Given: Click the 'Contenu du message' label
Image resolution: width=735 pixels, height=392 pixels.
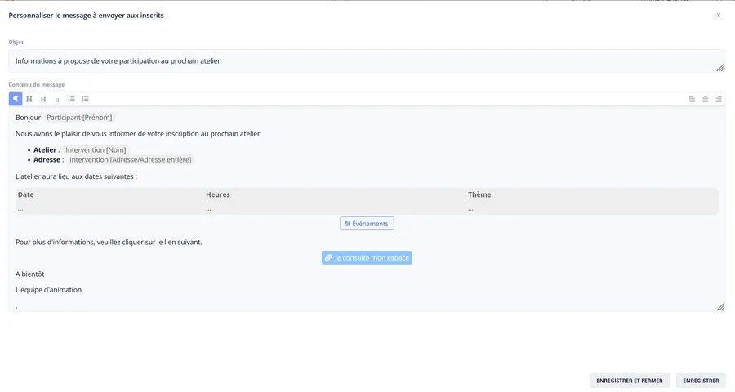Looking at the screenshot, I should point(37,84).
